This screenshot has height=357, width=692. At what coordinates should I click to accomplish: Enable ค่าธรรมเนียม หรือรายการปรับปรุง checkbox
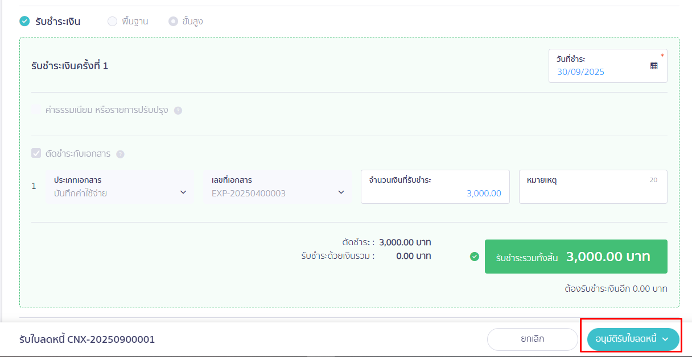point(36,110)
